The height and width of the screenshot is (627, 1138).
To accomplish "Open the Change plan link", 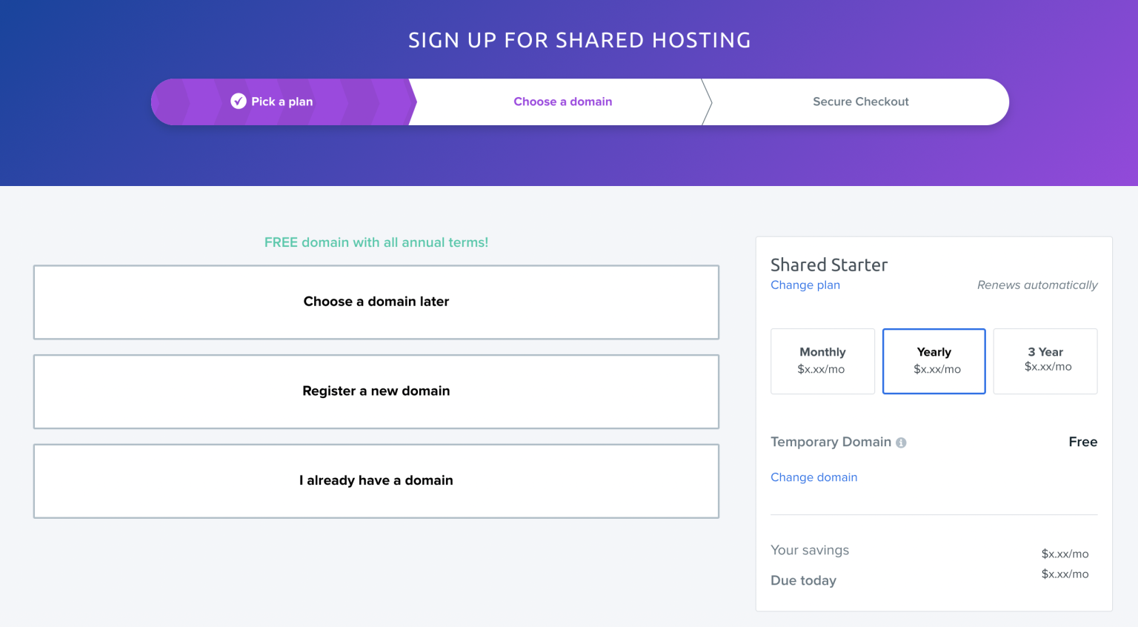I will click(805, 285).
